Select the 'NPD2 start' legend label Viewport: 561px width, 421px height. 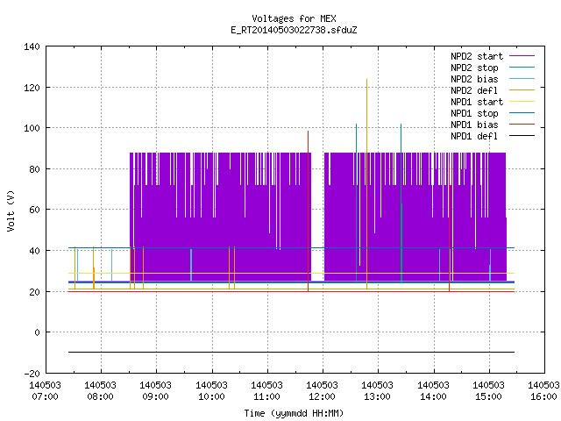coord(477,56)
